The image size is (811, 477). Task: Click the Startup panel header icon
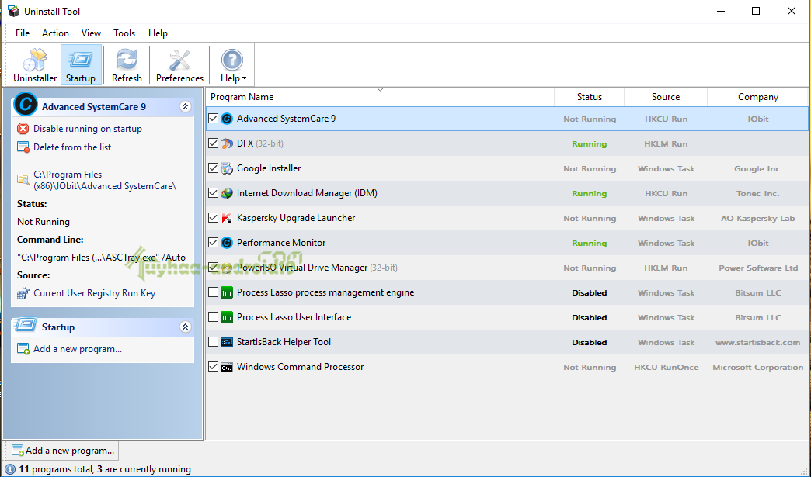[26, 325]
